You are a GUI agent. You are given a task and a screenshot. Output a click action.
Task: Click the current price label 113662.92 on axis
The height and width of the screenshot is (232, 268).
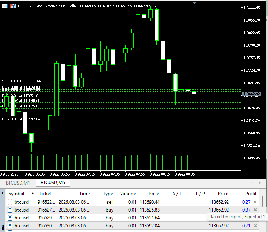click(251, 94)
